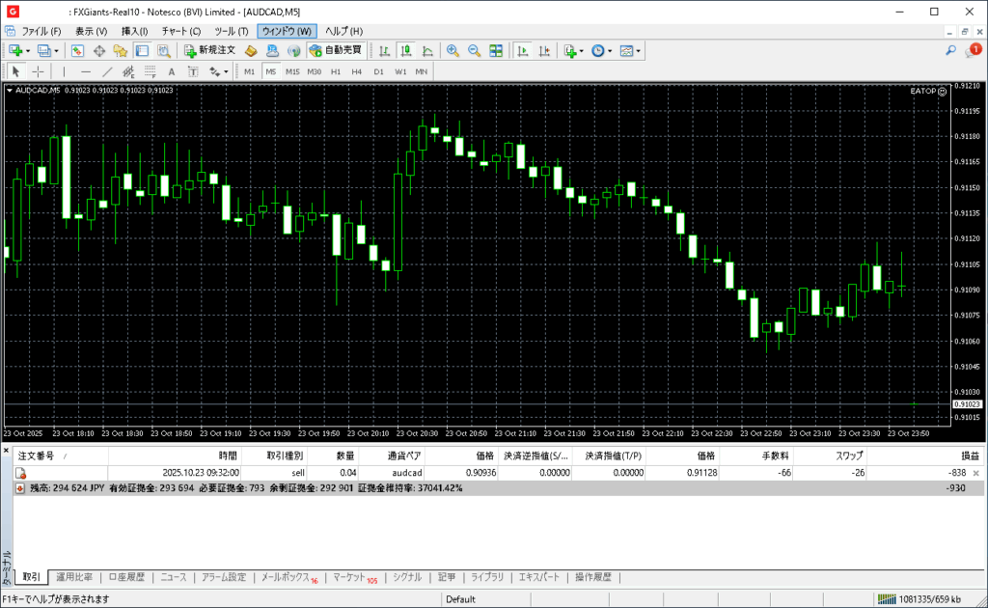Select the H1 timeframe button
The image size is (988, 608).
point(336,71)
